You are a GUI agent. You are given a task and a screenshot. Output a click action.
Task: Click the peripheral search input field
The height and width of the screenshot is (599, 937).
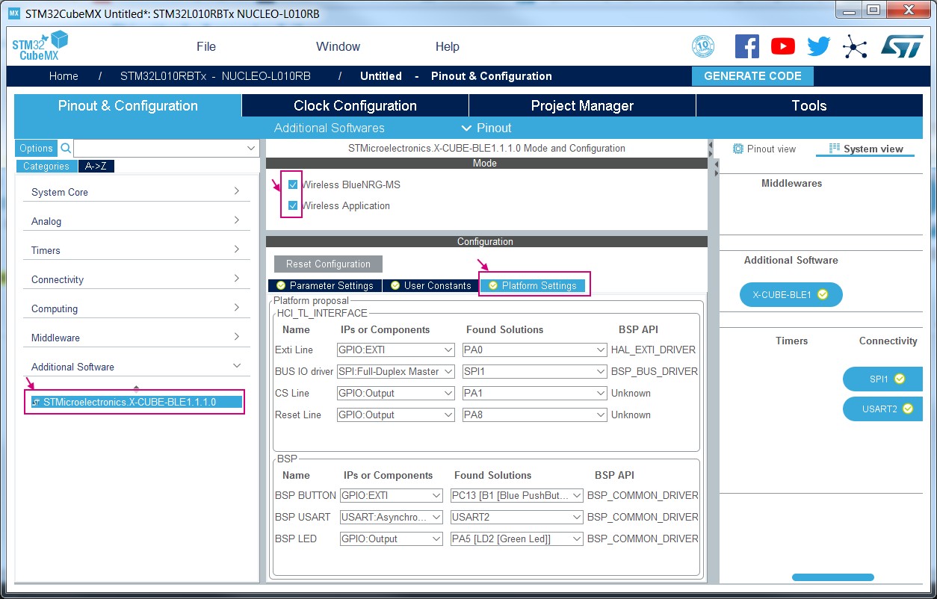point(166,148)
